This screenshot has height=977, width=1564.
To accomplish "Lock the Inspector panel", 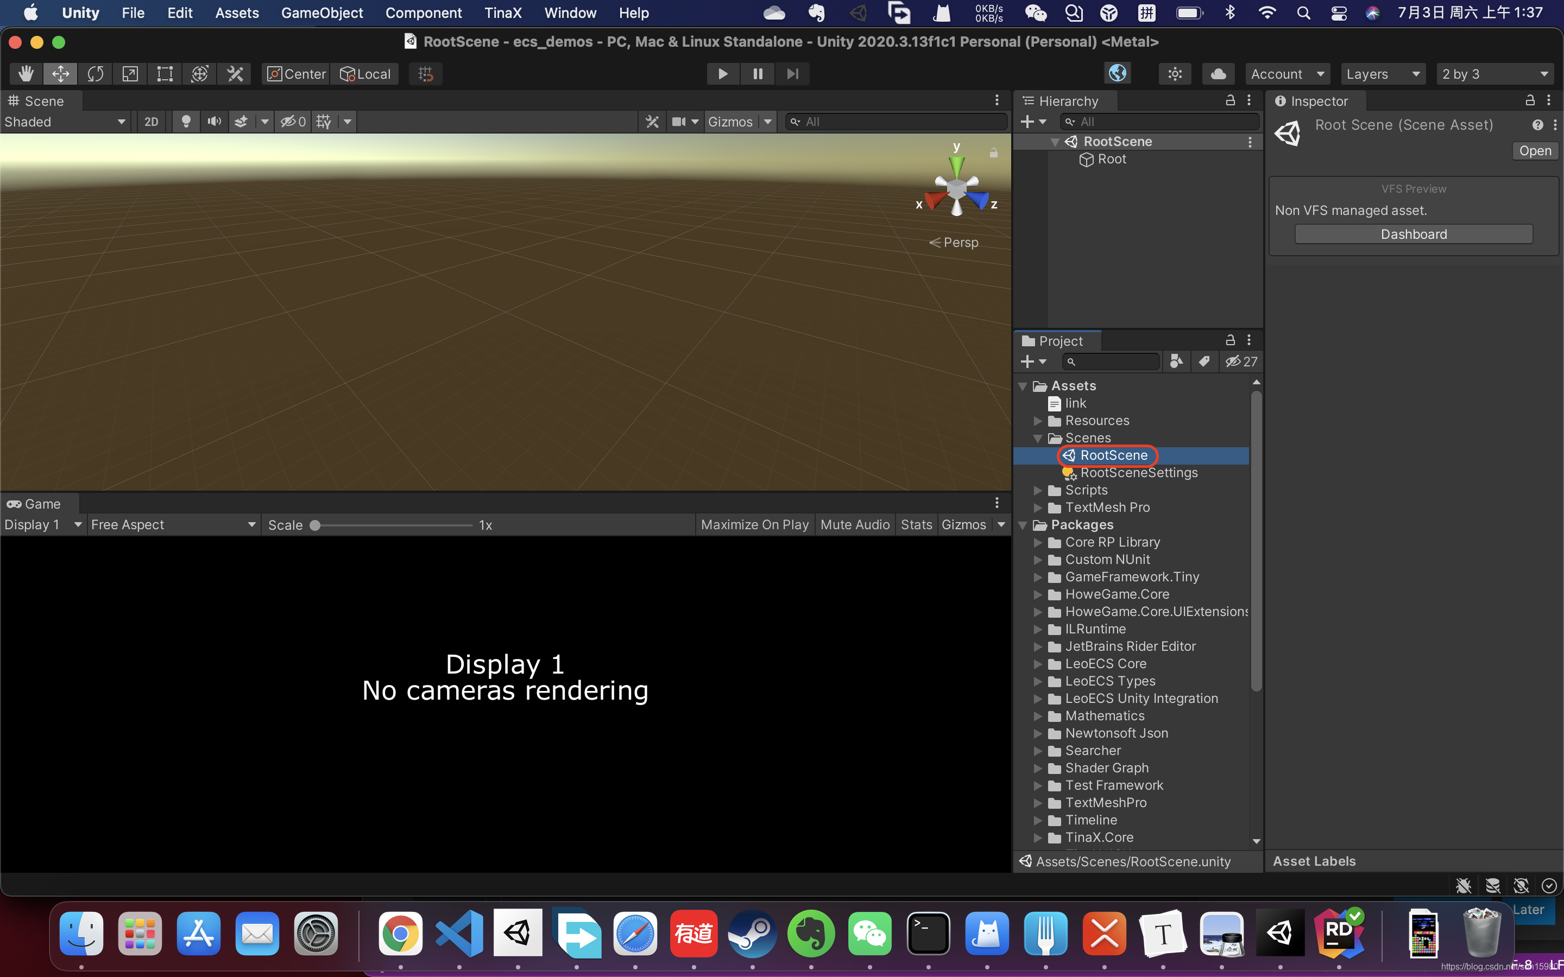I will [x=1530, y=100].
